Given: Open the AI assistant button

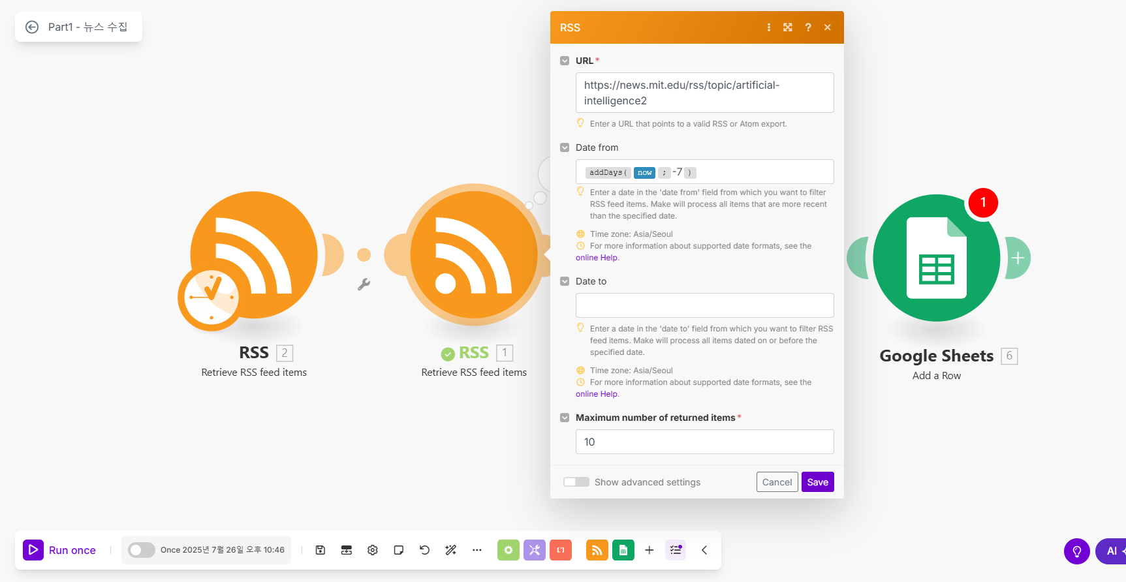Looking at the screenshot, I should click(x=1111, y=551).
